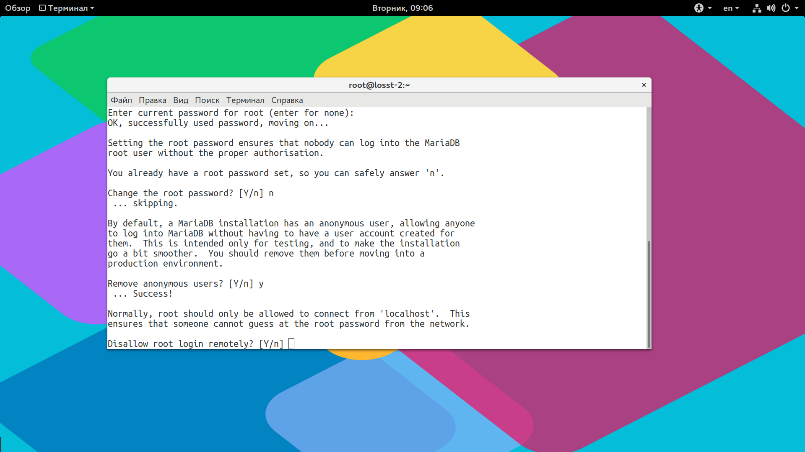The image size is (805, 452).
Task: Click the power icon in top bar
Action: click(x=786, y=8)
